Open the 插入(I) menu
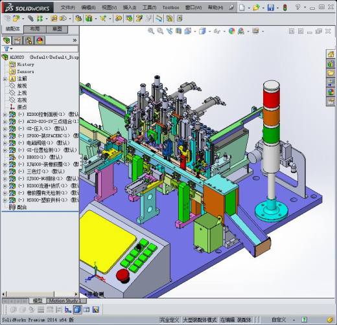 point(130,8)
